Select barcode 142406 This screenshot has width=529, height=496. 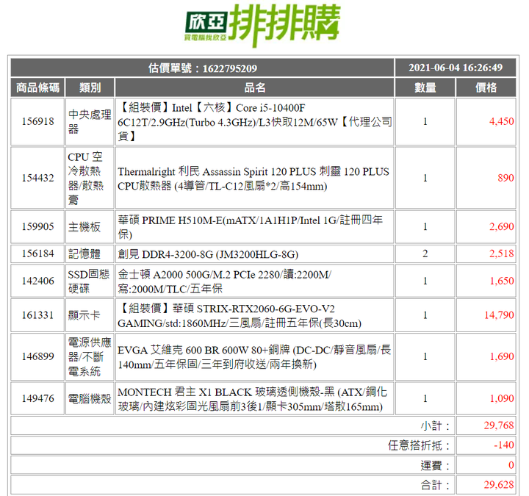(37, 281)
